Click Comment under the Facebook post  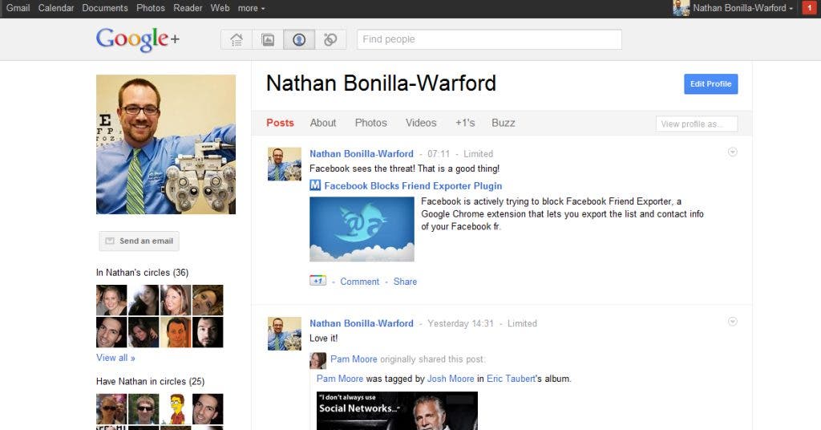360,282
